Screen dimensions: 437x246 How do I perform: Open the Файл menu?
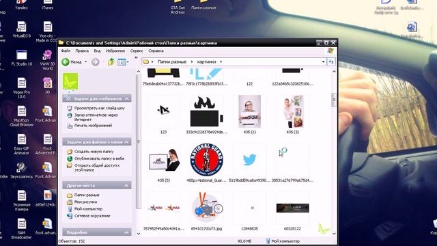tap(66, 51)
